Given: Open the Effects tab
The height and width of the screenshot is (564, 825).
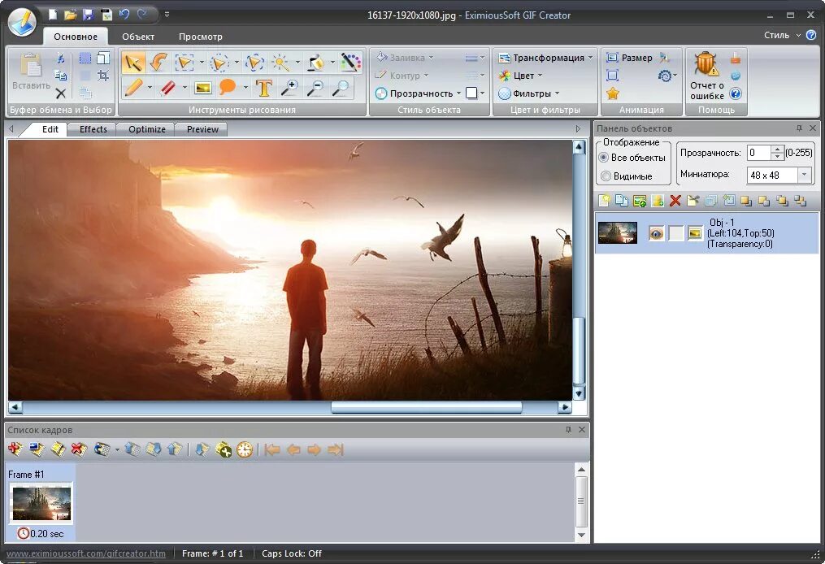Looking at the screenshot, I should [x=93, y=129].
